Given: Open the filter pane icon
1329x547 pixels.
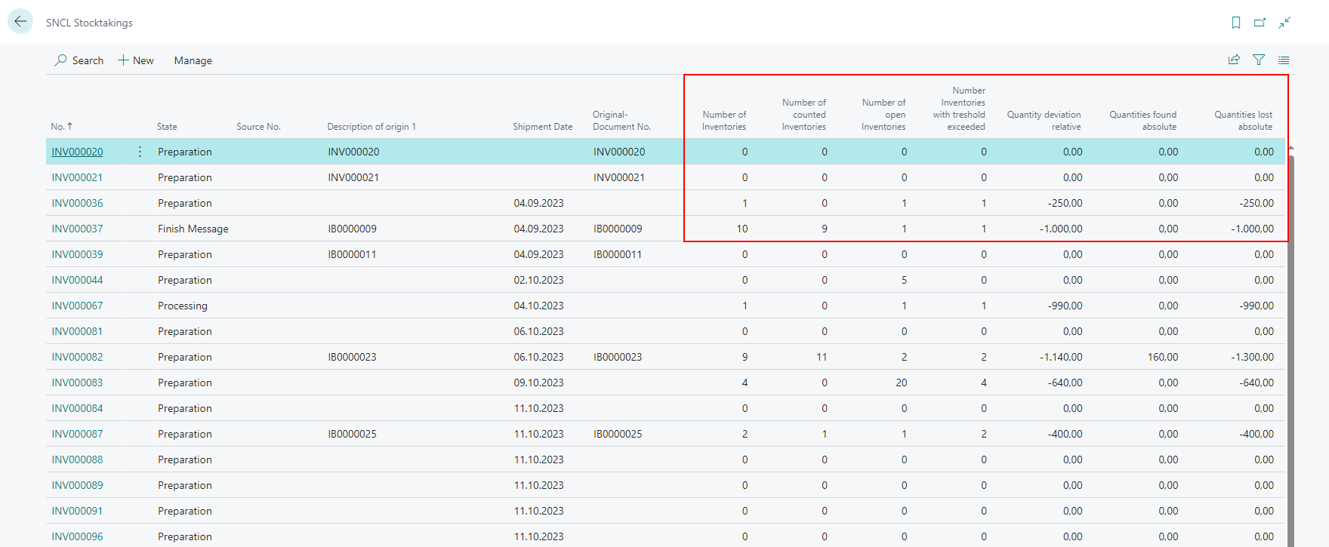Looking at the screenshot, I should pyautogui.click(x=1259, y=60).
